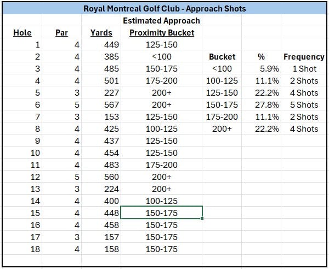Screen dimensions: 329x269
Task: Click the 5.9% percentage cell
Action: (261, 68)
